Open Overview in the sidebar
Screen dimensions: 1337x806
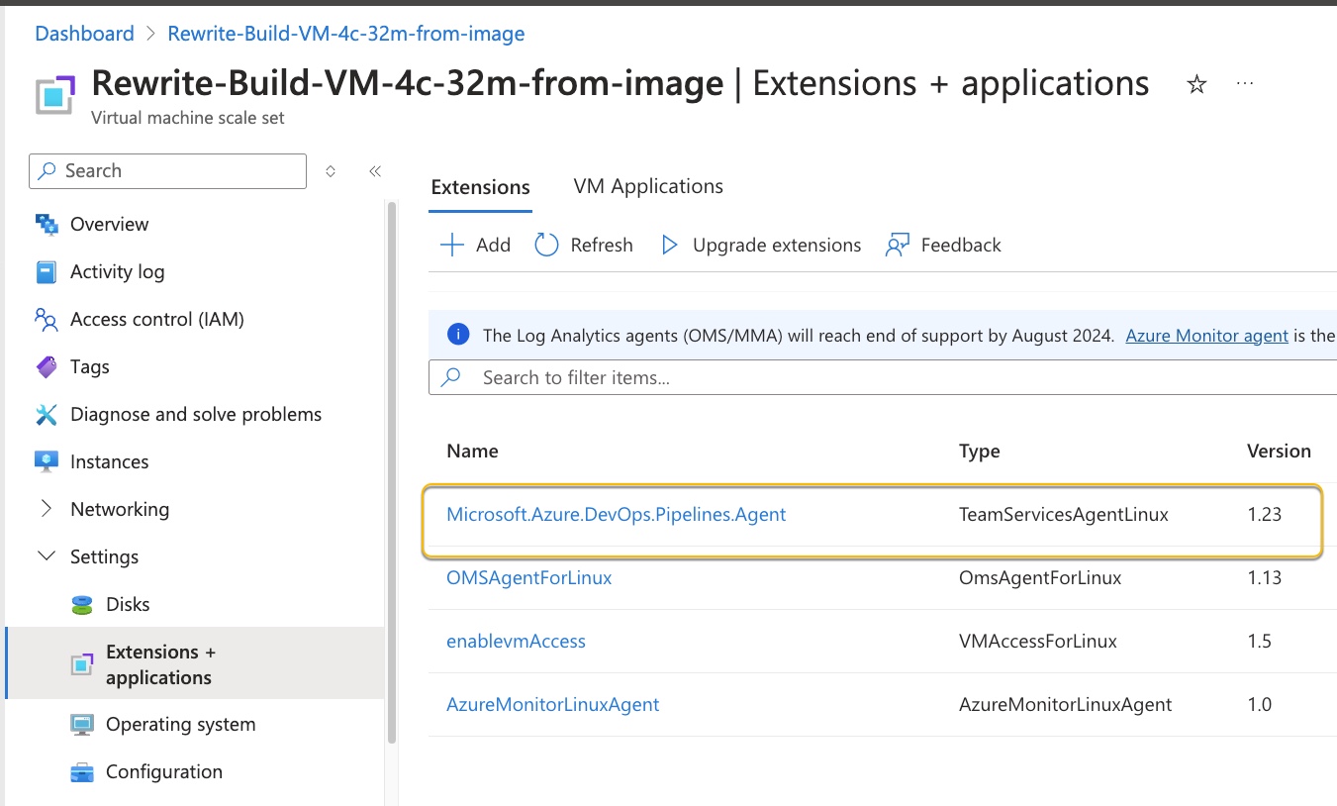[109, 224]
